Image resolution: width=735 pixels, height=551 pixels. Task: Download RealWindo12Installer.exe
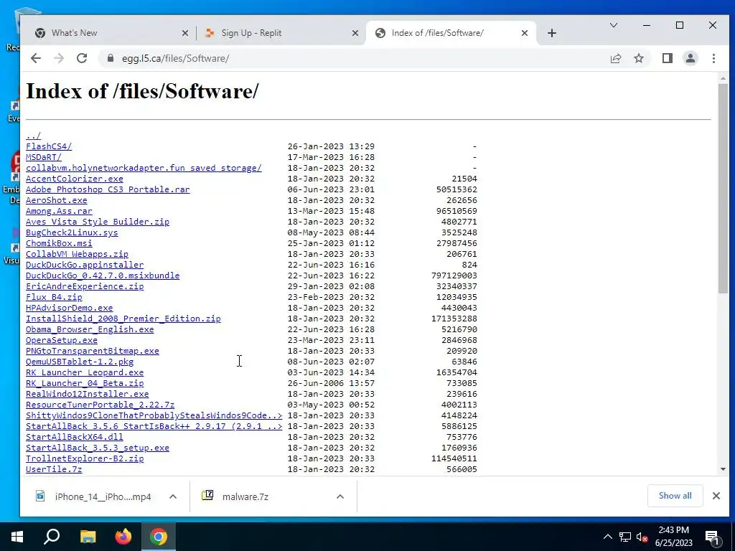click(x=87, y=395)
